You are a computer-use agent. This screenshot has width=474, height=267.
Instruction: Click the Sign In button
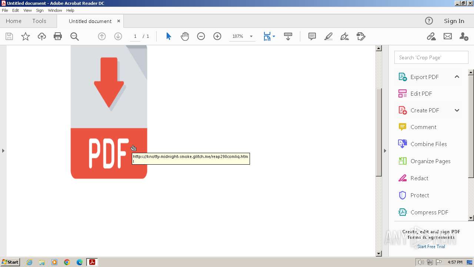coord(454,21)
